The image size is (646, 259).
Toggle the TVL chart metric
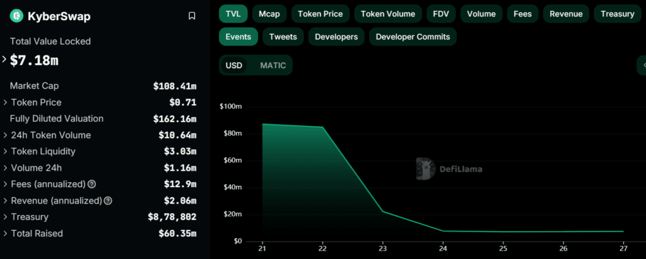pos(233,14)
